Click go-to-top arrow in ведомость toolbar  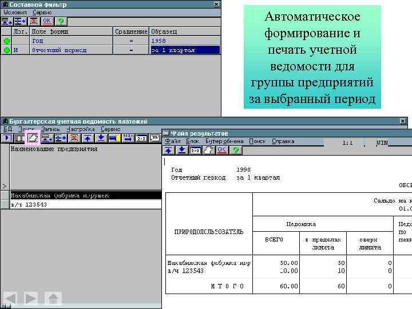(88, 138)
